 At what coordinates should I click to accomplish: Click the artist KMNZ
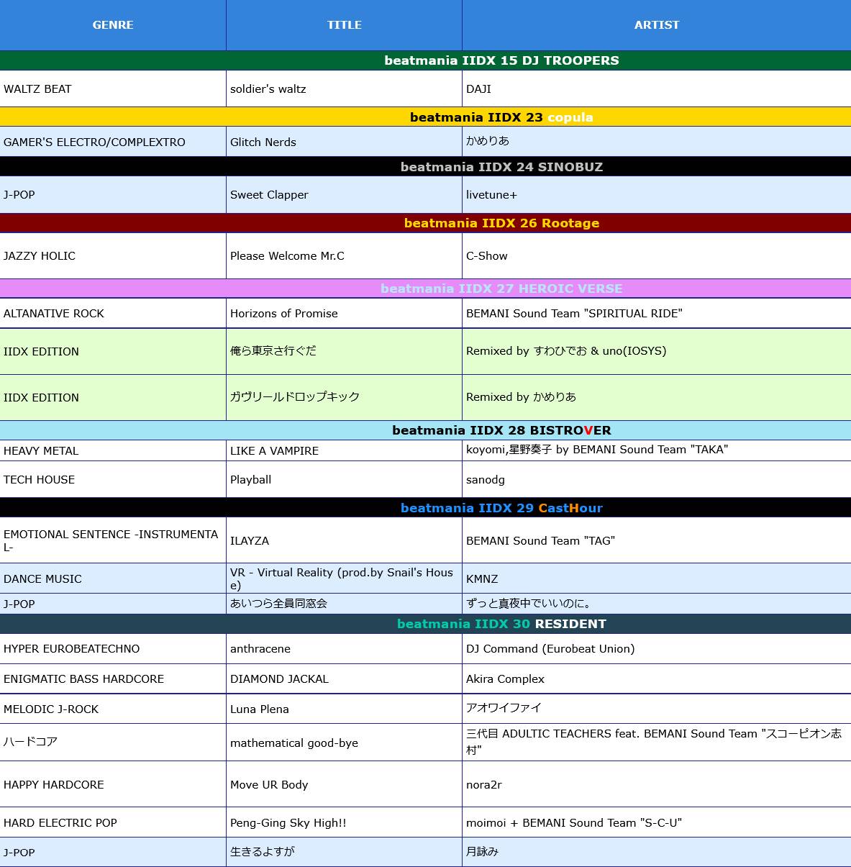coord(482,579)
